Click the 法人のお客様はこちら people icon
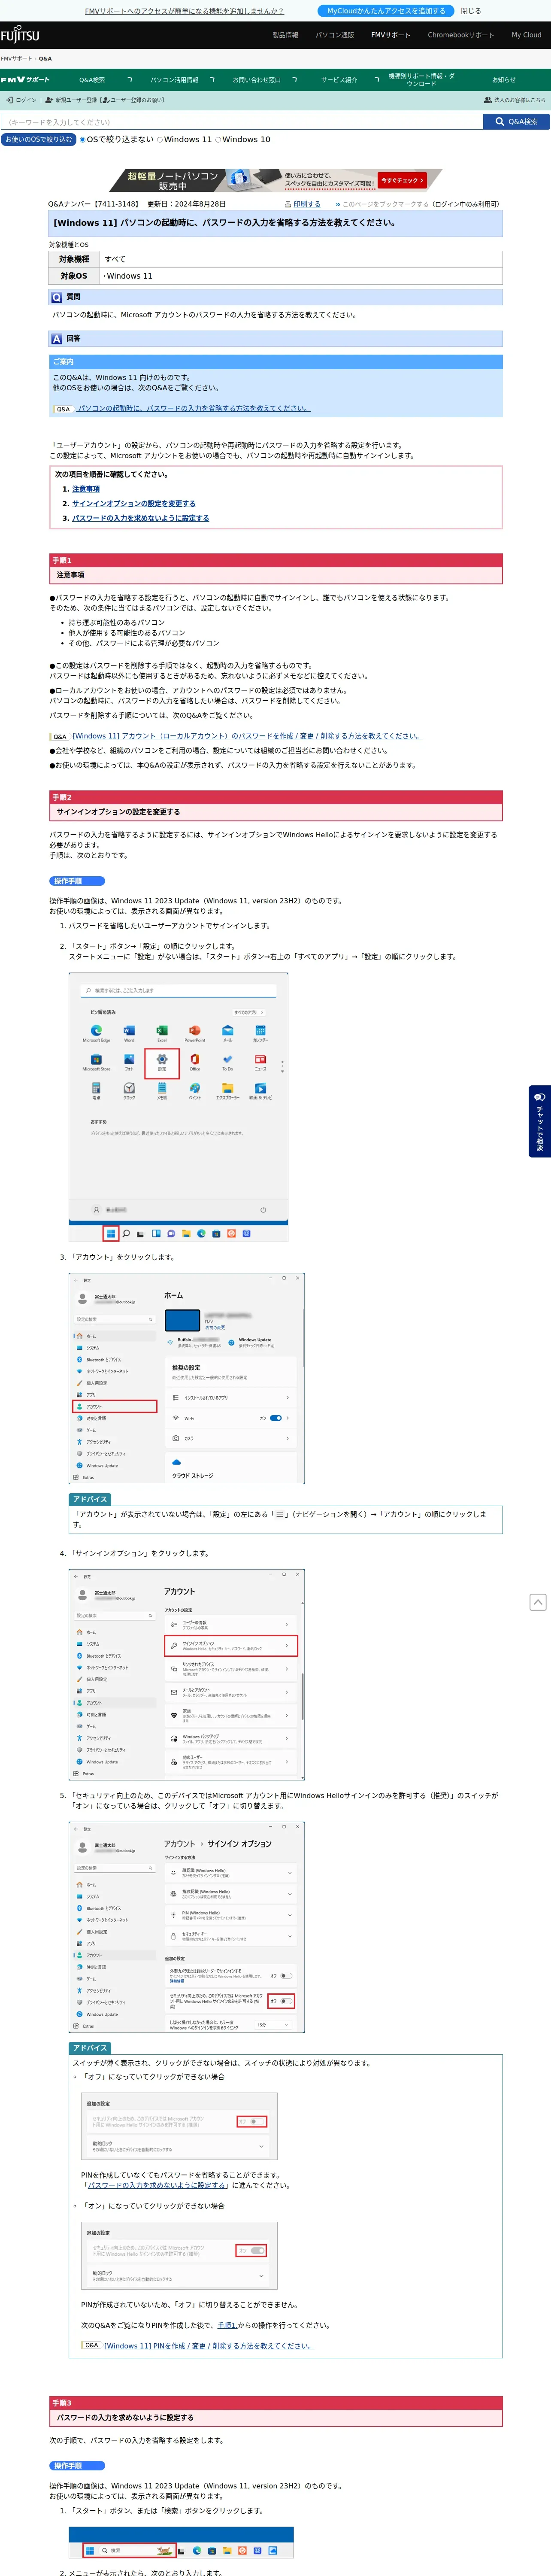Screen dimensions: 551x2576 488,100
